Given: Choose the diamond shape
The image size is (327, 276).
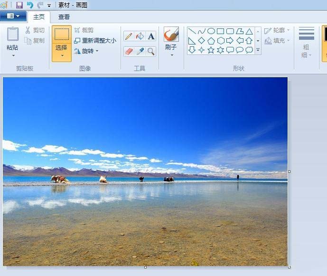Looking at the screenshot, I should pyautogui.click(x=201, y=41).
